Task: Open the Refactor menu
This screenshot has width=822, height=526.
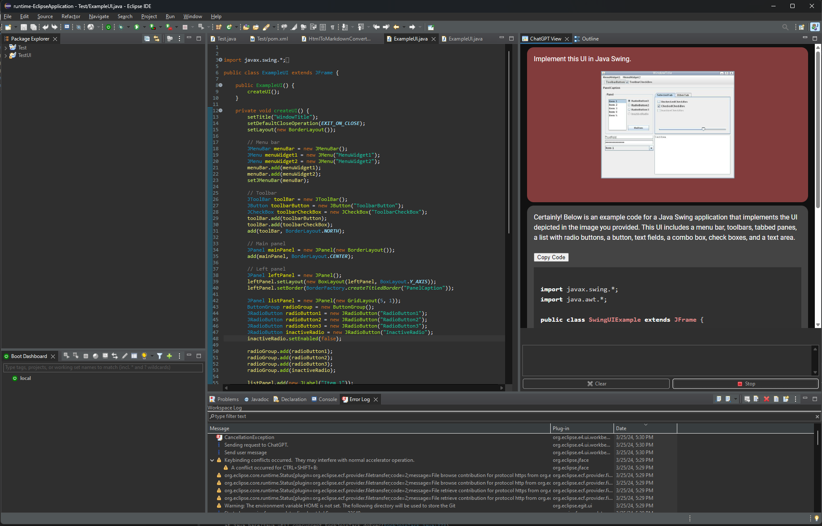Action: click(x=70, y=16)
